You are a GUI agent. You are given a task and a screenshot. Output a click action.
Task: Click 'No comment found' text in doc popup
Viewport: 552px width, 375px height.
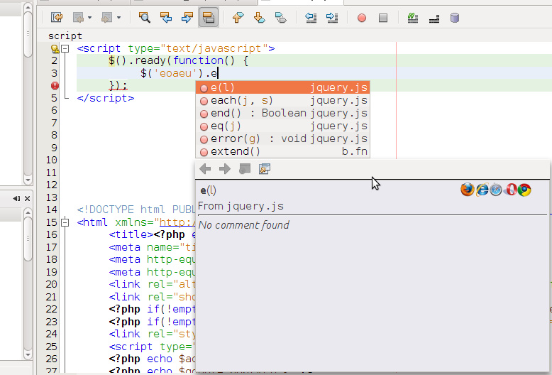243,225
